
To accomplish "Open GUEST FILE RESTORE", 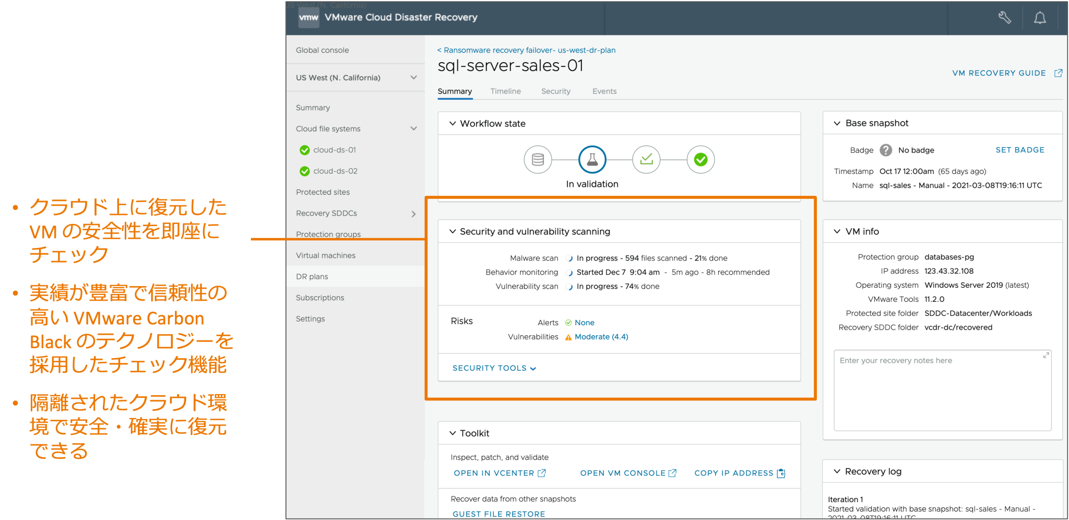I will click(x=498, y=514).
